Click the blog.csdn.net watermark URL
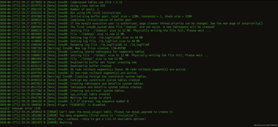Screen dimensions: 278x127 coord(265,125)
